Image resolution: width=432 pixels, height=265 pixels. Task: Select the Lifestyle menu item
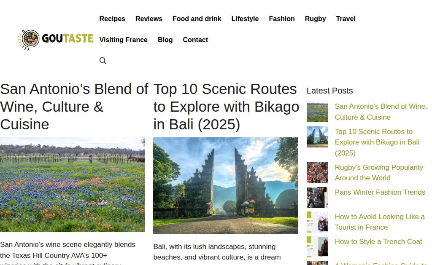[x=245, y=19]
